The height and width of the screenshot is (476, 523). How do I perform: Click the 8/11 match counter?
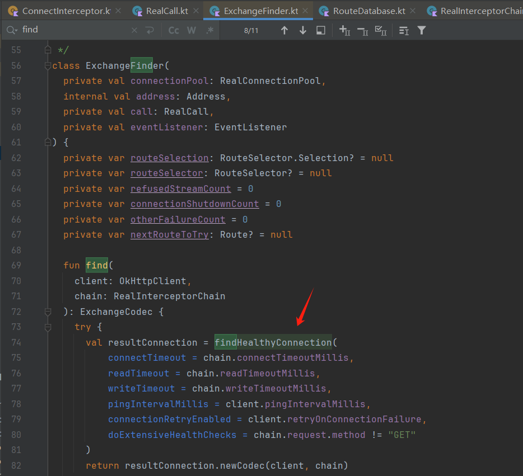251,31
